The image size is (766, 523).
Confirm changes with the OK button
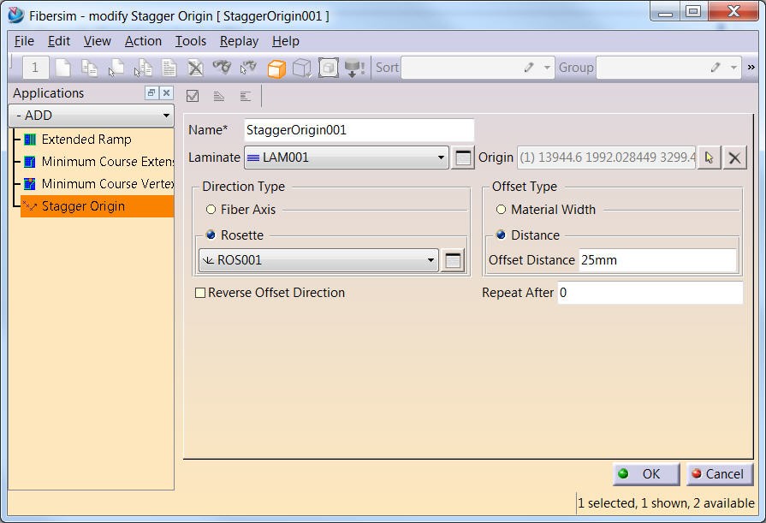click(x=645, y=473)
